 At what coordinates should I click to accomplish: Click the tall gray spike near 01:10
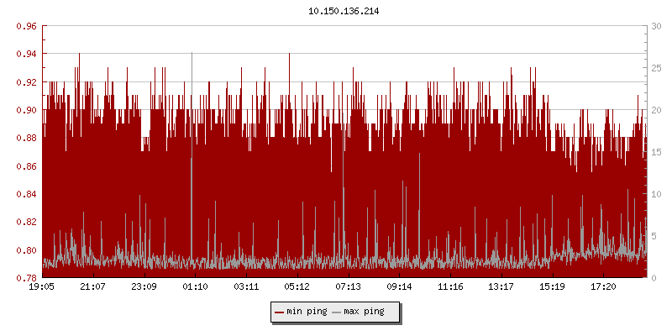tap(192, 126)
